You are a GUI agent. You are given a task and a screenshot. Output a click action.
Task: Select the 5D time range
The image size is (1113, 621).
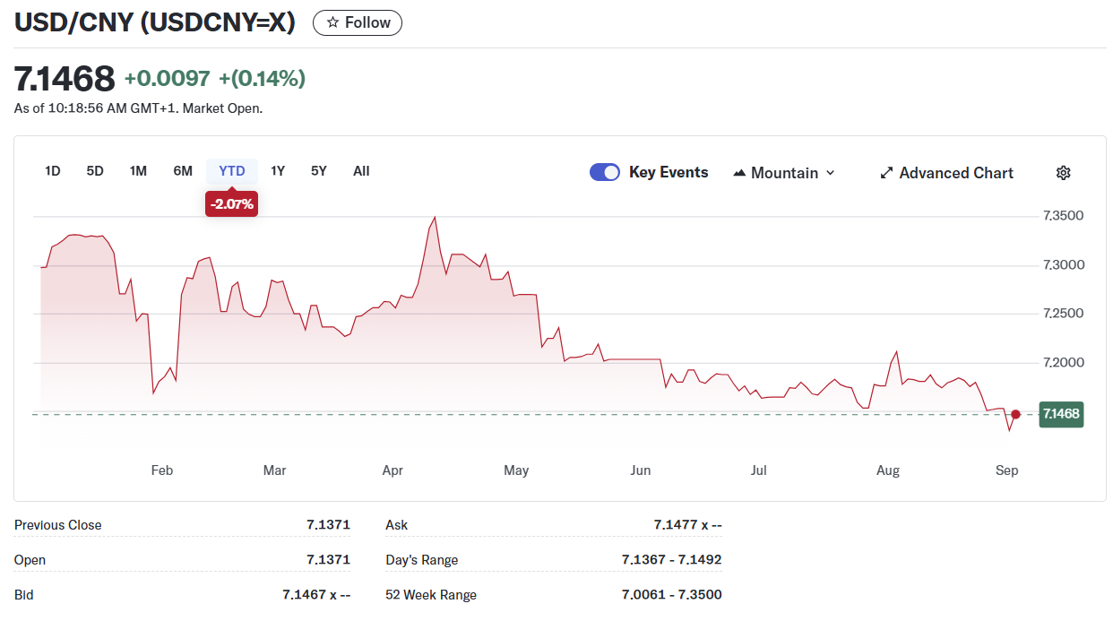tap(95, 171)
